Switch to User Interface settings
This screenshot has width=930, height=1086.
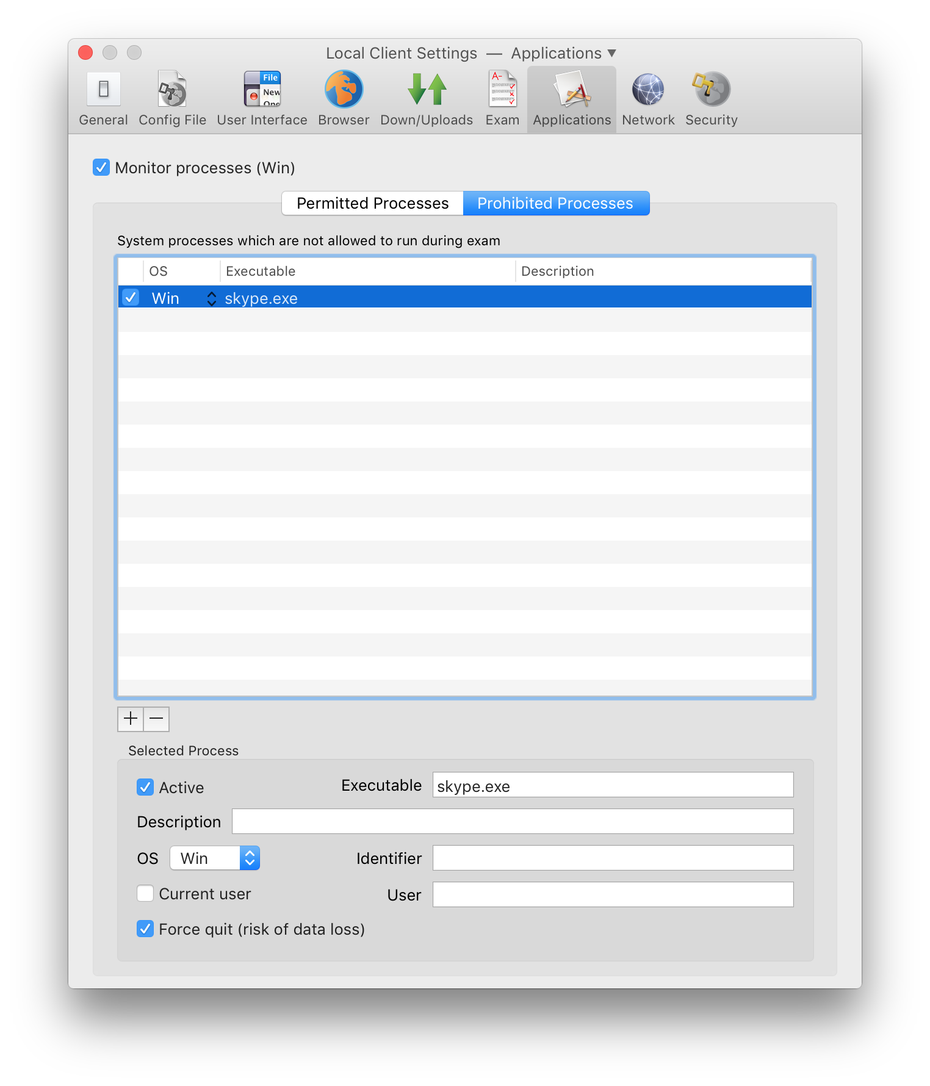[x=262, y=99]
